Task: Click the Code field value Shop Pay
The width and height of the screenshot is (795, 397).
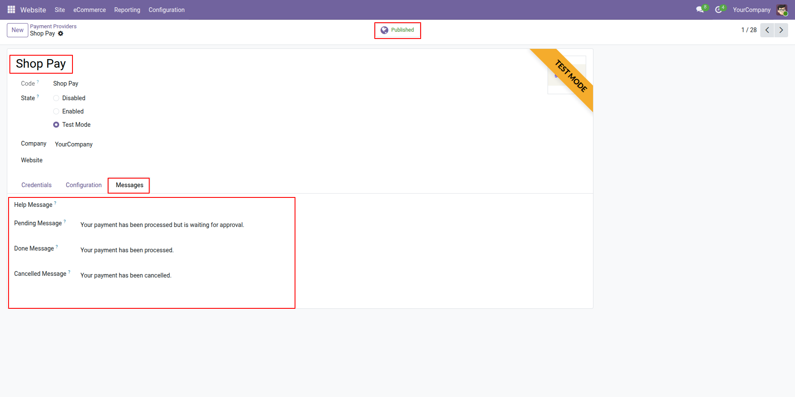Action: 66,84
